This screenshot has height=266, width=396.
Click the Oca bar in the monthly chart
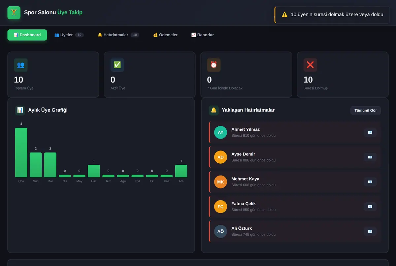pos(21,152)
